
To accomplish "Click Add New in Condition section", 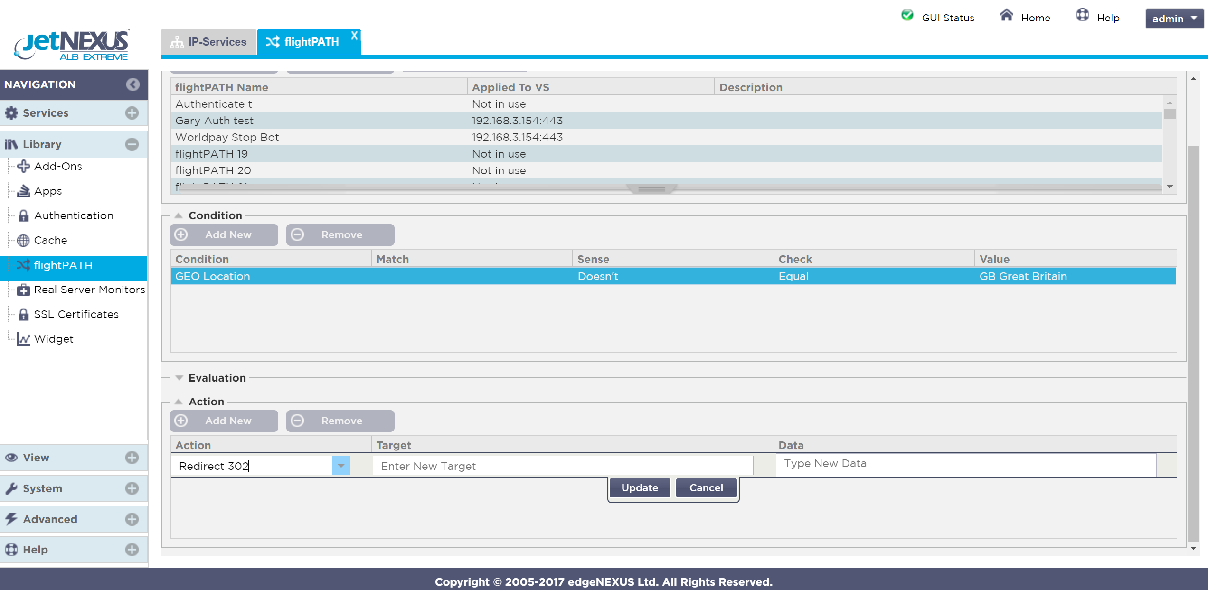I will [x=224, y=235].
